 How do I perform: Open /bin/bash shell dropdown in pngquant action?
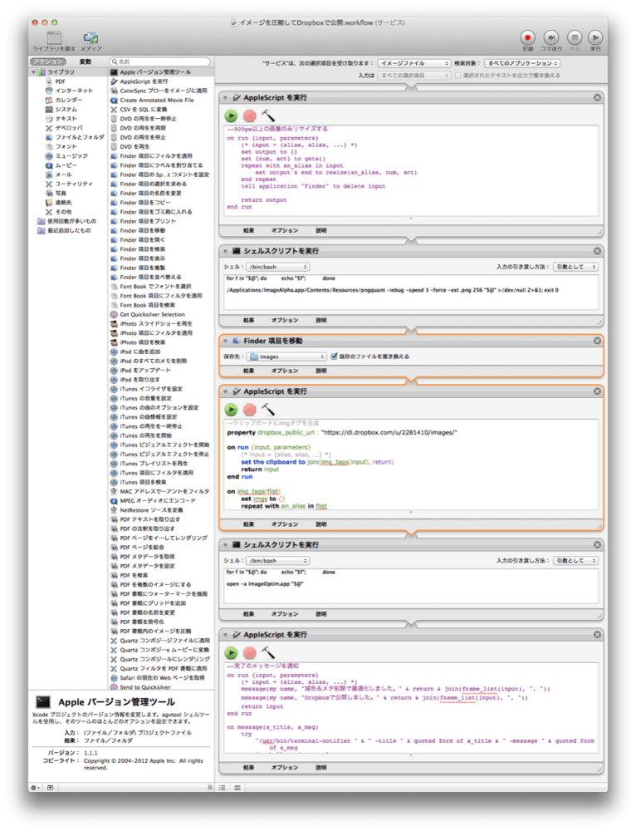(277, 267)
